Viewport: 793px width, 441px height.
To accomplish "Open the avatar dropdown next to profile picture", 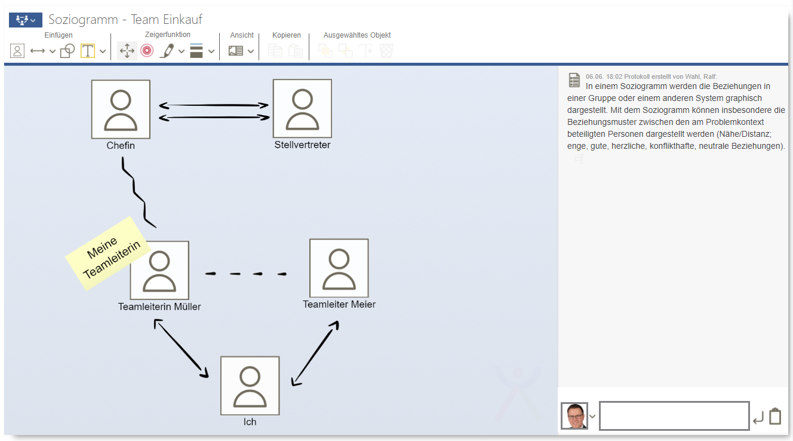I will coord(592,415).
